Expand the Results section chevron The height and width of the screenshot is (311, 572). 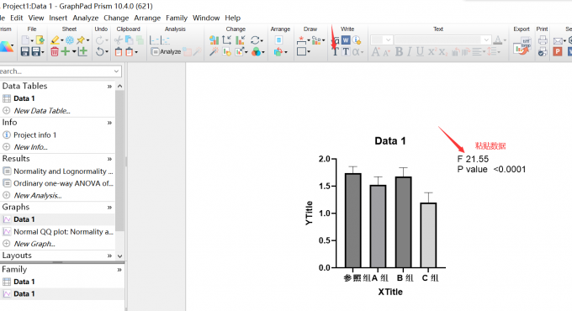109,159
